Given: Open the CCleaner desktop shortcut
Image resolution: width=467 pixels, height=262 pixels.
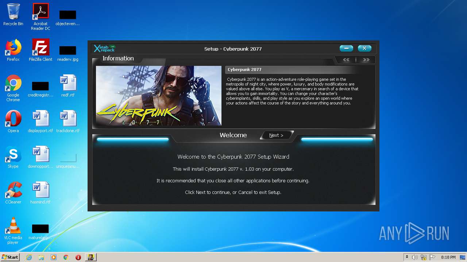Looking at the screenshot, I should coord(13,193).
